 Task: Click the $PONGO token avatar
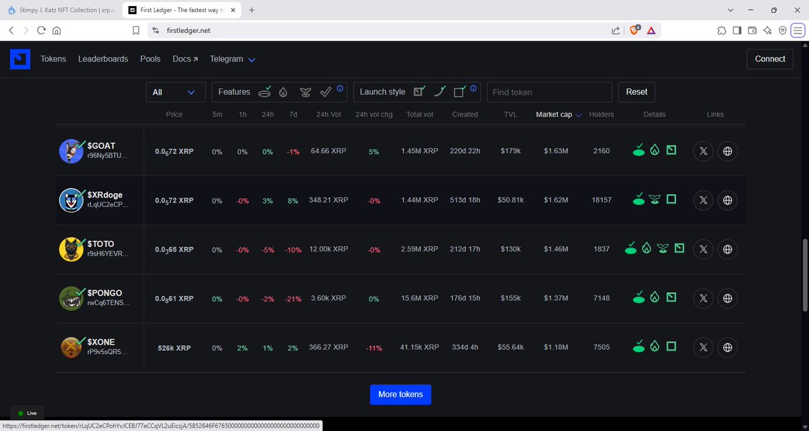pos(71,298)
